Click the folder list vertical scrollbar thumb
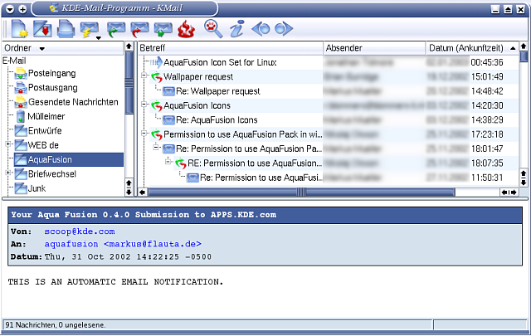 129,82
